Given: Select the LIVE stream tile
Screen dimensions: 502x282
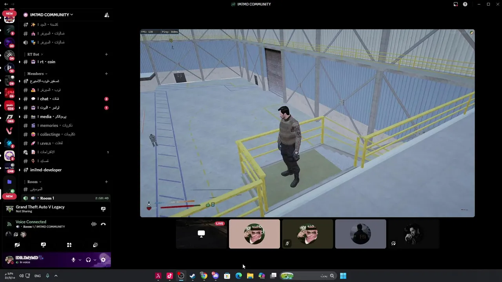Looking at the screenshot, I should pos(202,234).
